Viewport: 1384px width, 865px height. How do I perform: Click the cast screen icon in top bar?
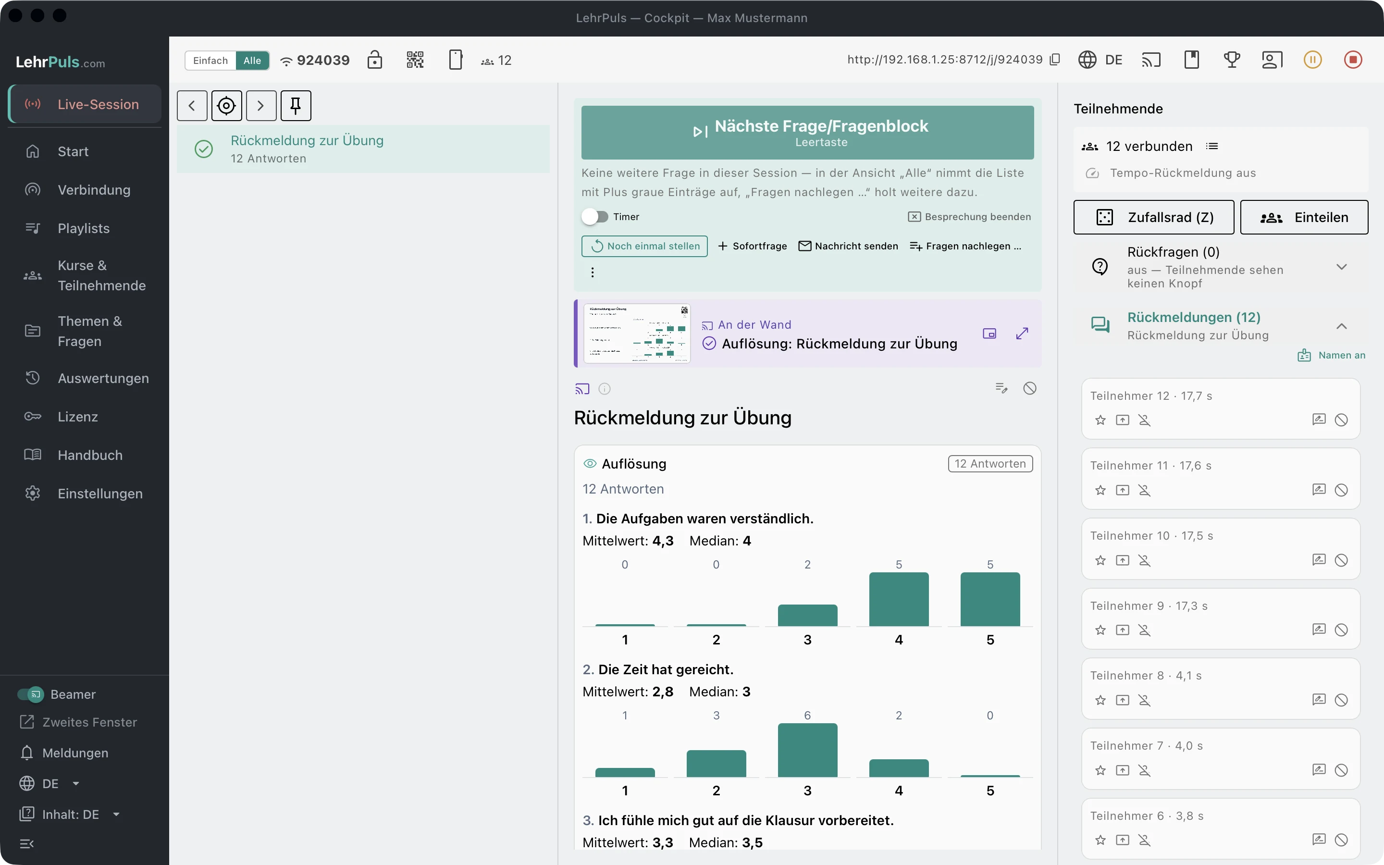pyautogui.click(x=1150, y=60)
